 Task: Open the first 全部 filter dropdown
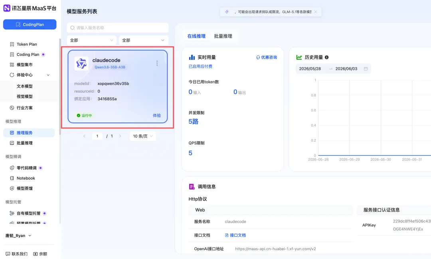coord(91,40)
